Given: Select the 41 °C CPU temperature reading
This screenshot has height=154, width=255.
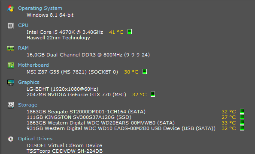Looking at the screenshot, I should click(116, 32).
